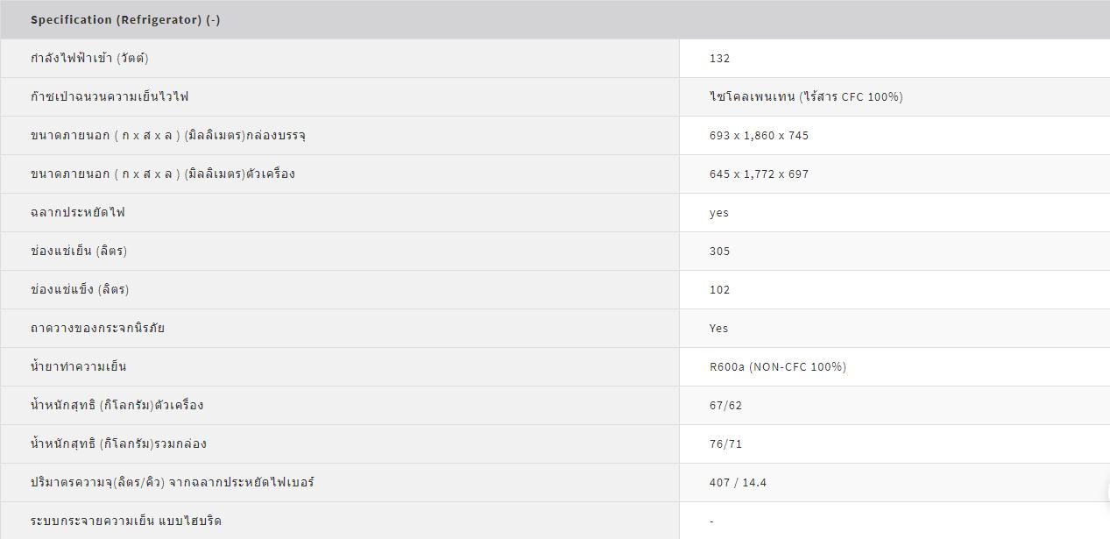The width and height of the screenshot is (1110, 539).
Task: Click the boxed weight value 76/71
Action: point(725,444)
